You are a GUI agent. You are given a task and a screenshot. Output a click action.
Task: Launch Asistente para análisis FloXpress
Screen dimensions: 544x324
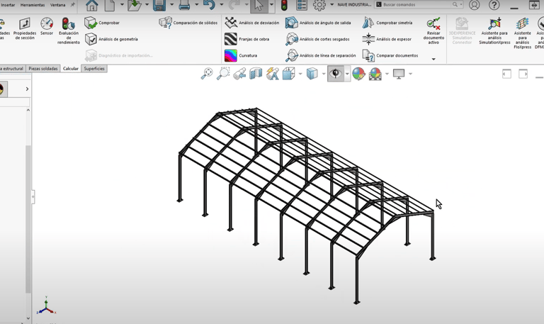click(x=523, y=33)
